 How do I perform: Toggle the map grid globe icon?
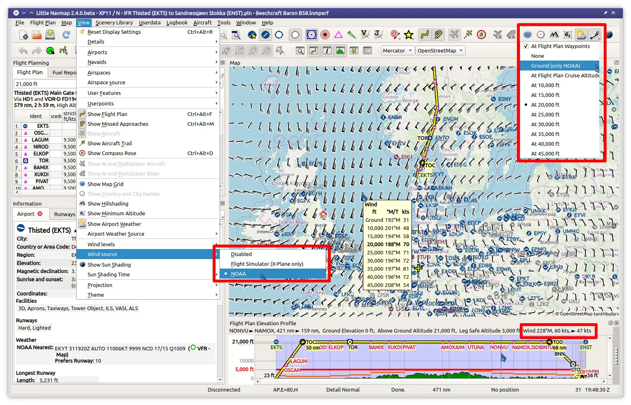[x=528, y=35]
